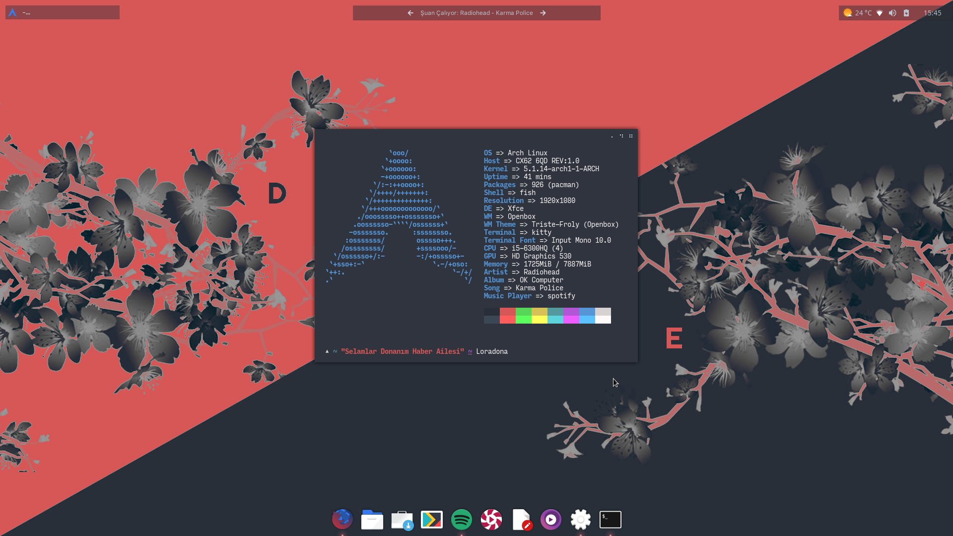Open Firefox from the dock

point(342,519)
